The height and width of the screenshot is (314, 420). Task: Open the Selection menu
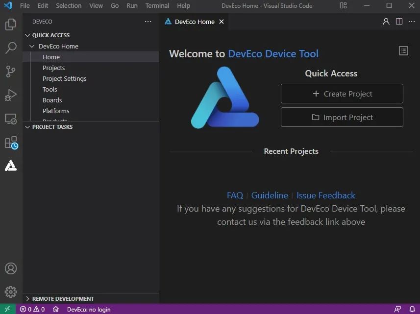click(x=69, y=5)
